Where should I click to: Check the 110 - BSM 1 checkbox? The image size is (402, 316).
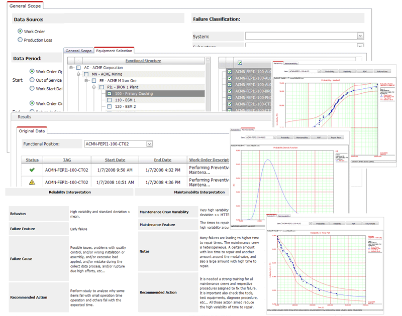pyautogui.click(x=110, y=100)
